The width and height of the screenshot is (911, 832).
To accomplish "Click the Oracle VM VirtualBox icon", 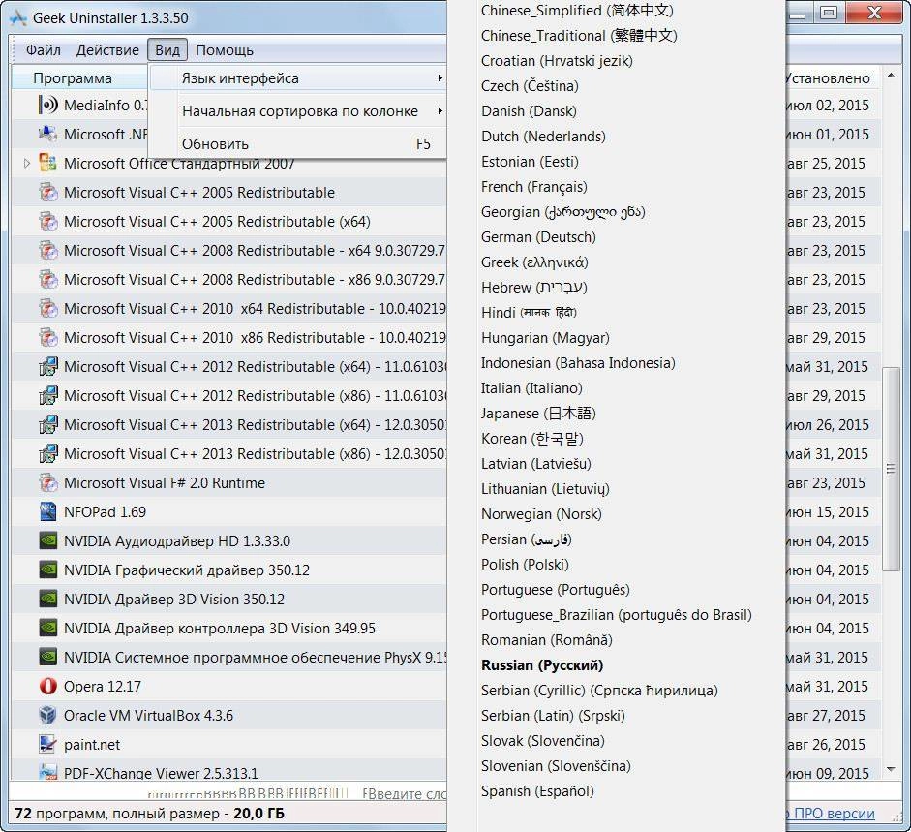I will coord(48,716).
